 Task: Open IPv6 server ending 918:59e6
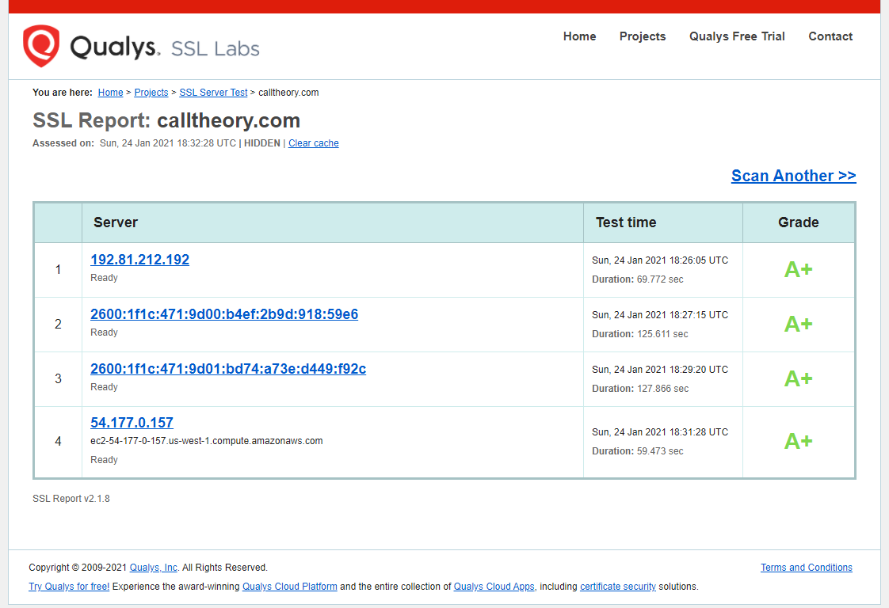[224, 314]
